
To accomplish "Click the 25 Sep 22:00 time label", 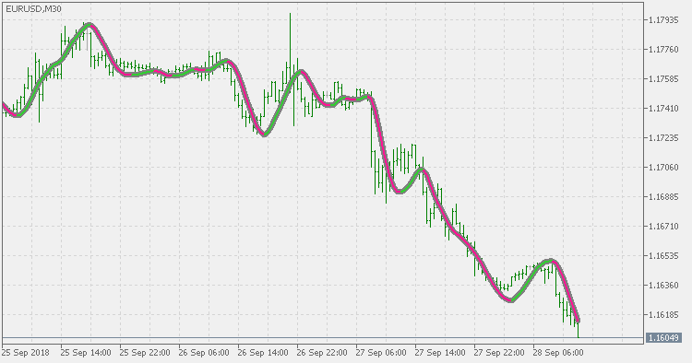I will [x=145, y=353].
